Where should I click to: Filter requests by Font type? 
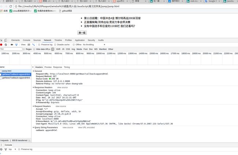click(86, 49)
